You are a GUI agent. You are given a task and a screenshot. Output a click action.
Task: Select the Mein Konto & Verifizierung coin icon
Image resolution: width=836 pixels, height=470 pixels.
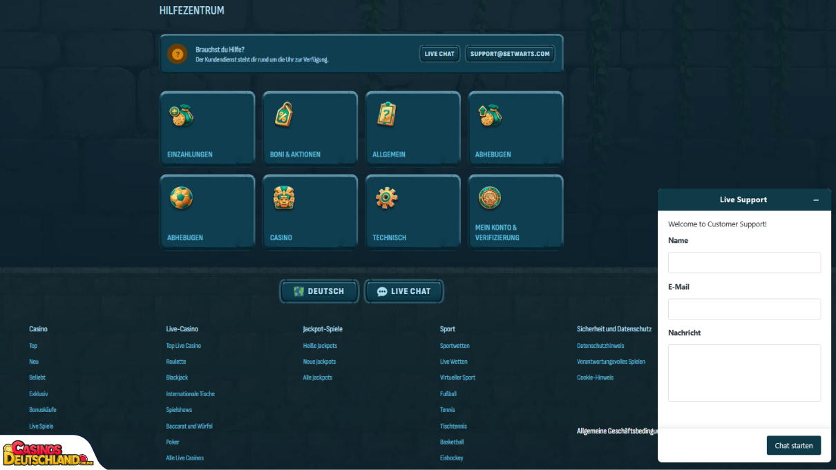pos(490,199)
